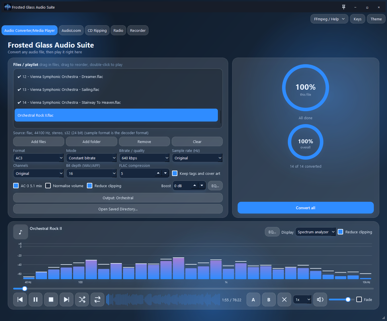Open the FFmpeg / Help menu

(329, 19)
